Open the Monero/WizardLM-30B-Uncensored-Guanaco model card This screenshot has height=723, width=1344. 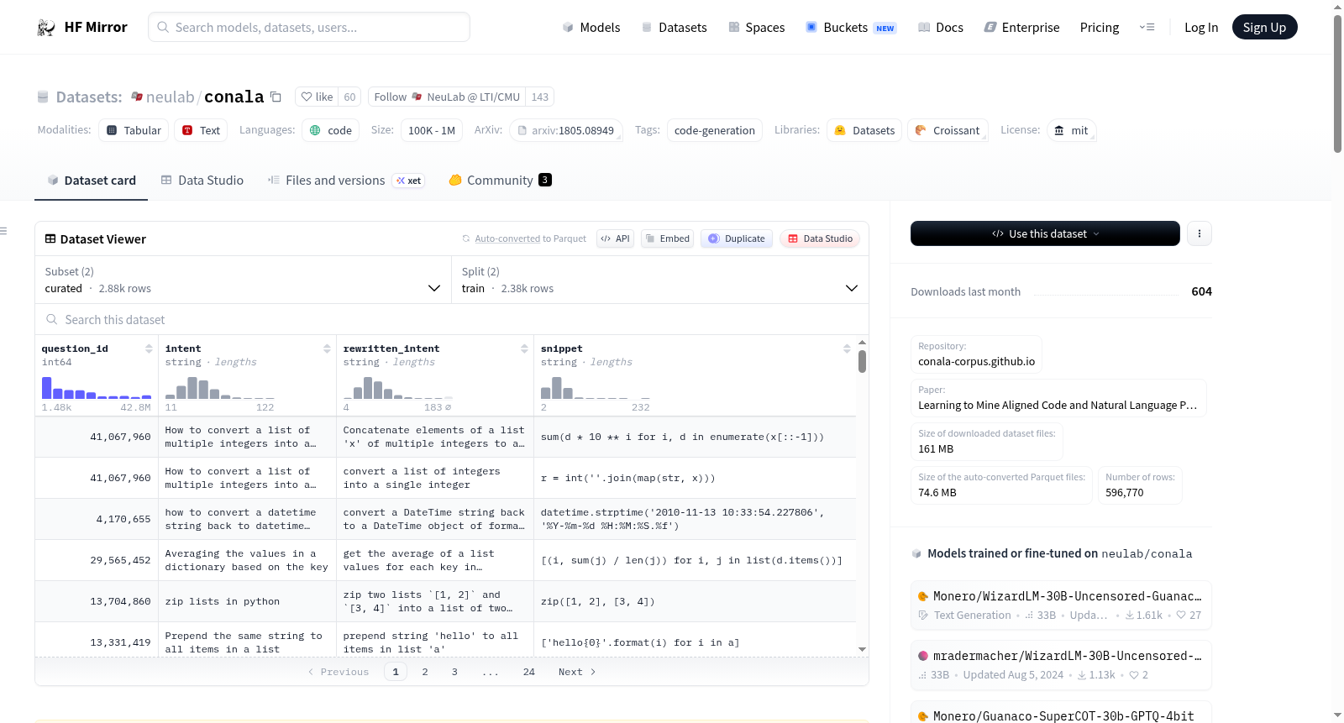1061,605
